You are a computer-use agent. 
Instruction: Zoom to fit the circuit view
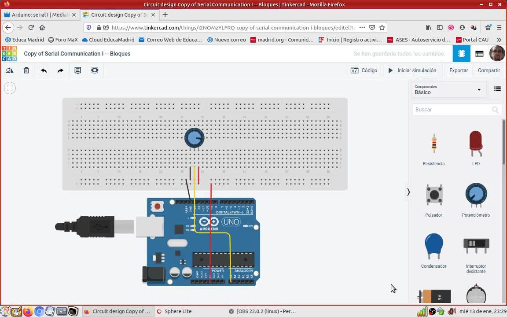click(x=10, y=88)
